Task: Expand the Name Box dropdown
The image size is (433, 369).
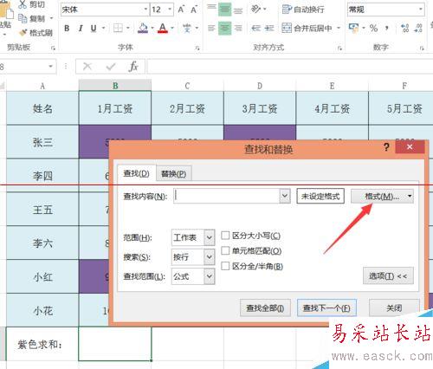Action: click(50, 67)
